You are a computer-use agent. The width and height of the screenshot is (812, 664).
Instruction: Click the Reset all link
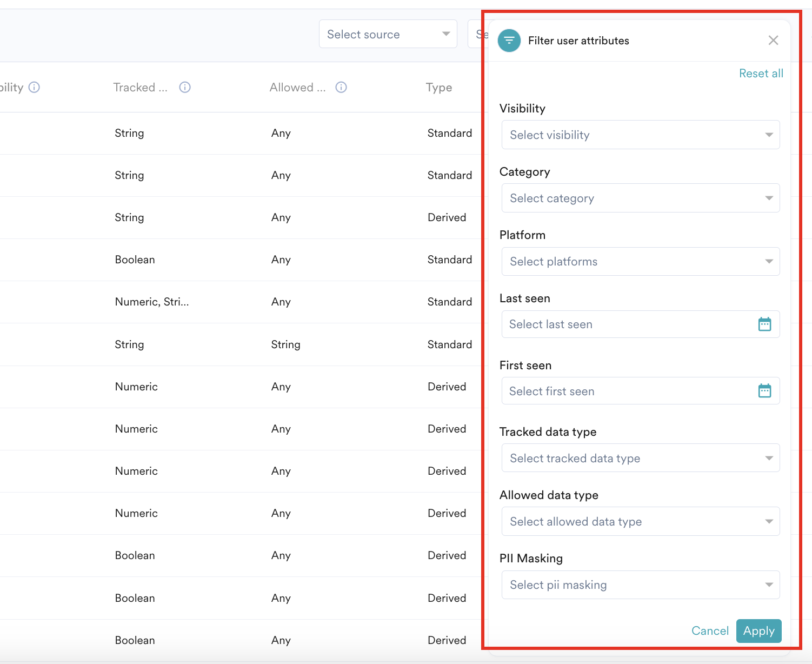click(761, 74)
